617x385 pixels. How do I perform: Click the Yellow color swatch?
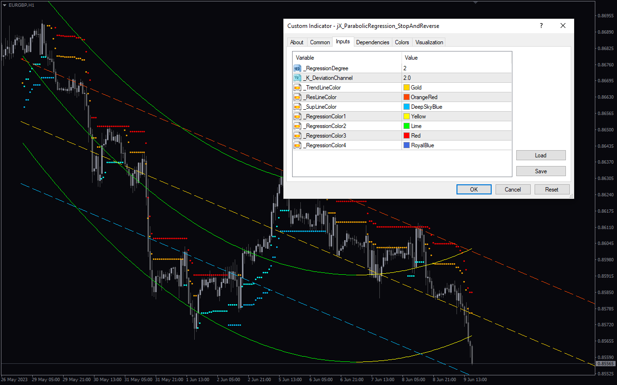pos(406,116)
